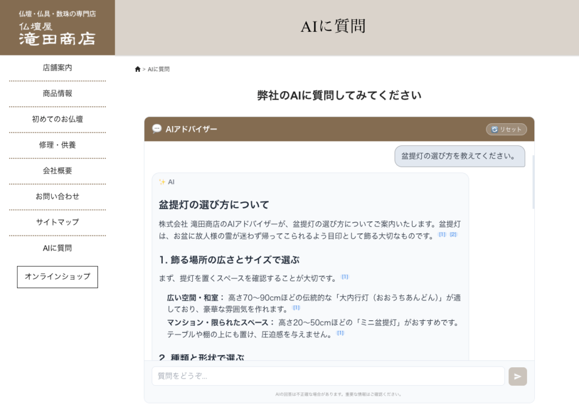This screenshot has height=417, width=579.
Task: Click the user message 盆提灯の選び方を教えてください
Action: click(460, 156)
